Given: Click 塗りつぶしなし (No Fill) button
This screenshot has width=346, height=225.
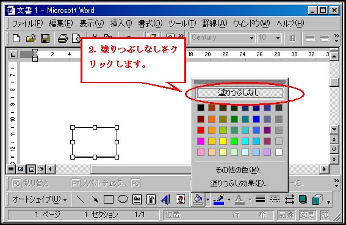Looking at the screenshot, I should click(239, 93).
